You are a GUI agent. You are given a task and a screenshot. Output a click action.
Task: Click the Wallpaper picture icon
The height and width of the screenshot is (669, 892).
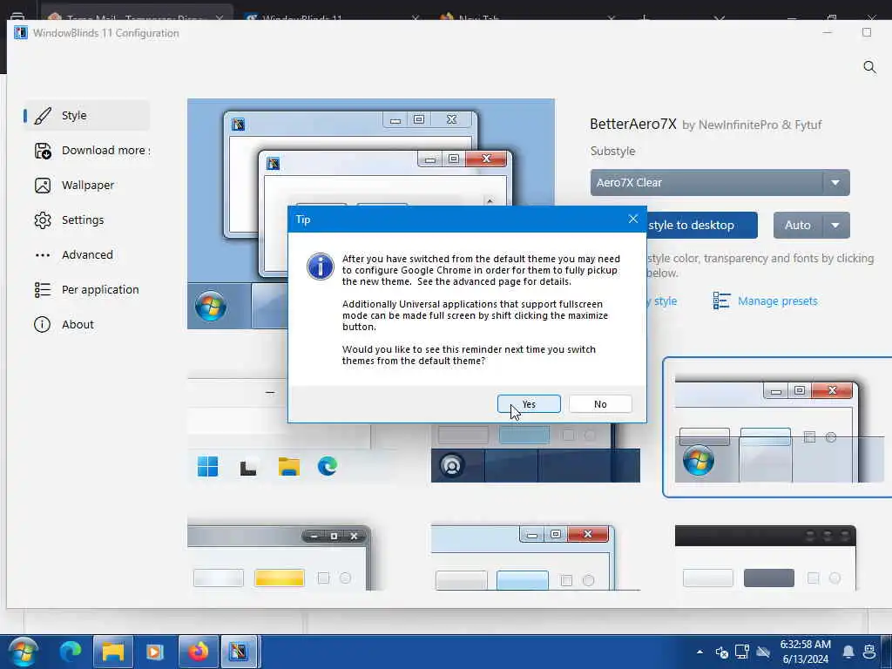43,186
